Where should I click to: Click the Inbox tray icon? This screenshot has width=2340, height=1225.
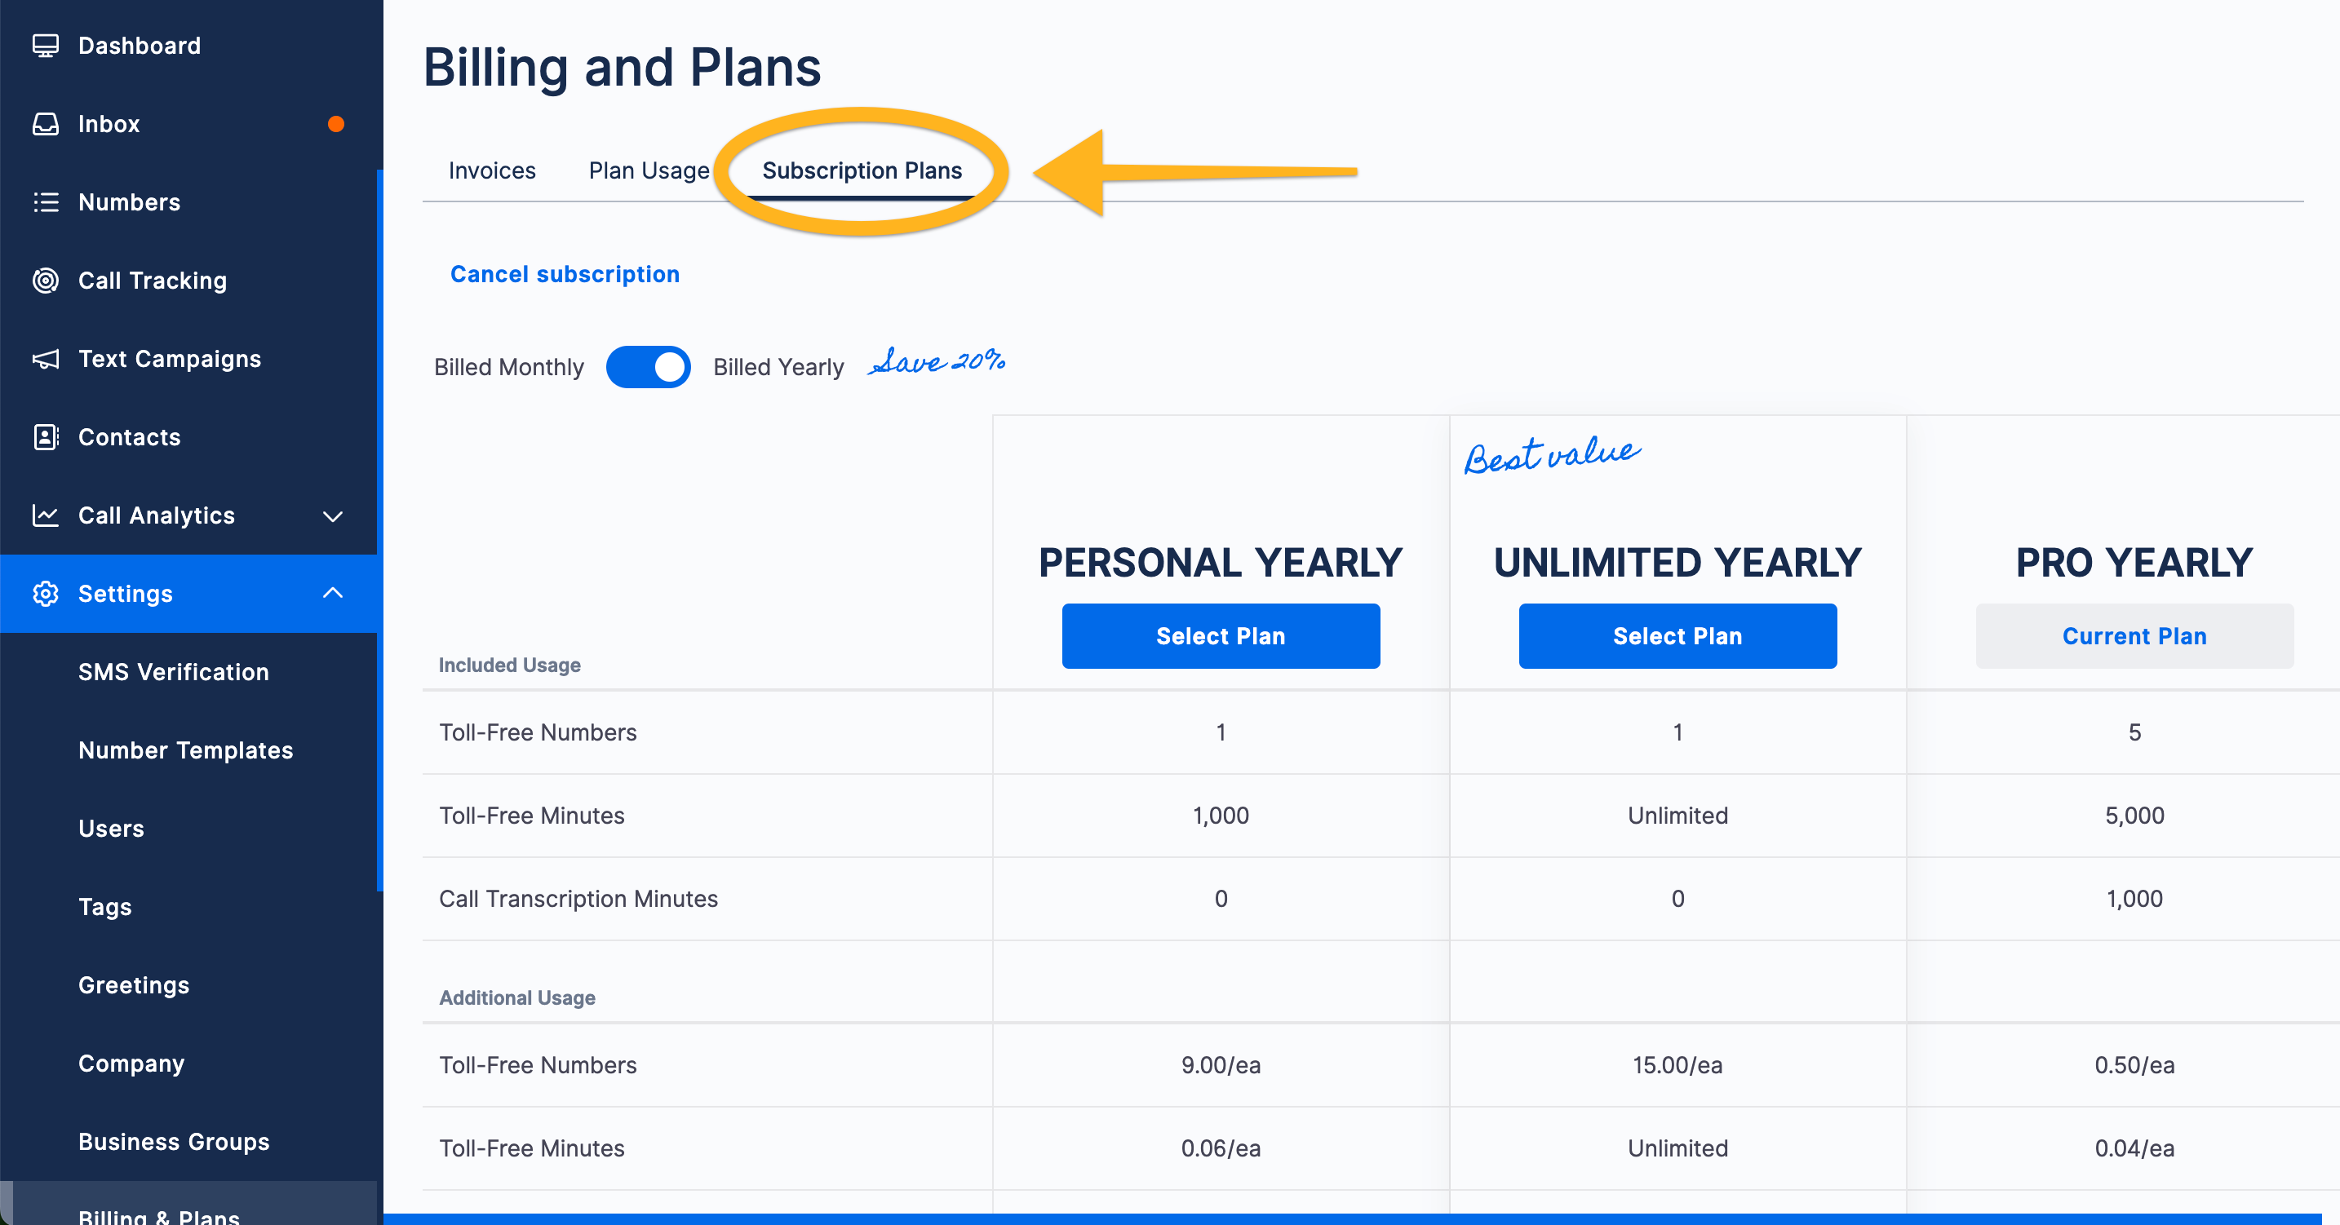tap(46, 123)
